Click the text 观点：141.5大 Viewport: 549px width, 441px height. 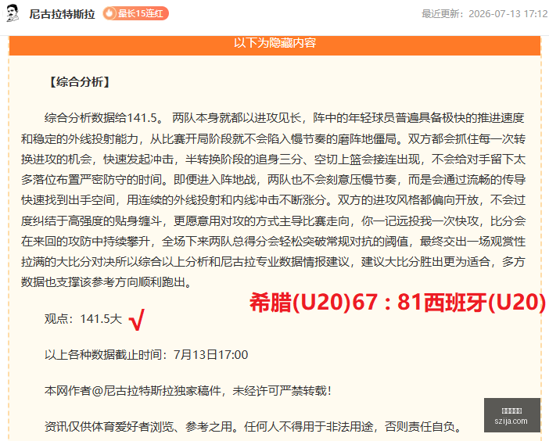tap(84, 319)
